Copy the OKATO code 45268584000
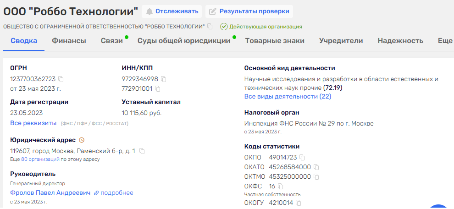Screen dimensions: 454x209 coord(316,167)
